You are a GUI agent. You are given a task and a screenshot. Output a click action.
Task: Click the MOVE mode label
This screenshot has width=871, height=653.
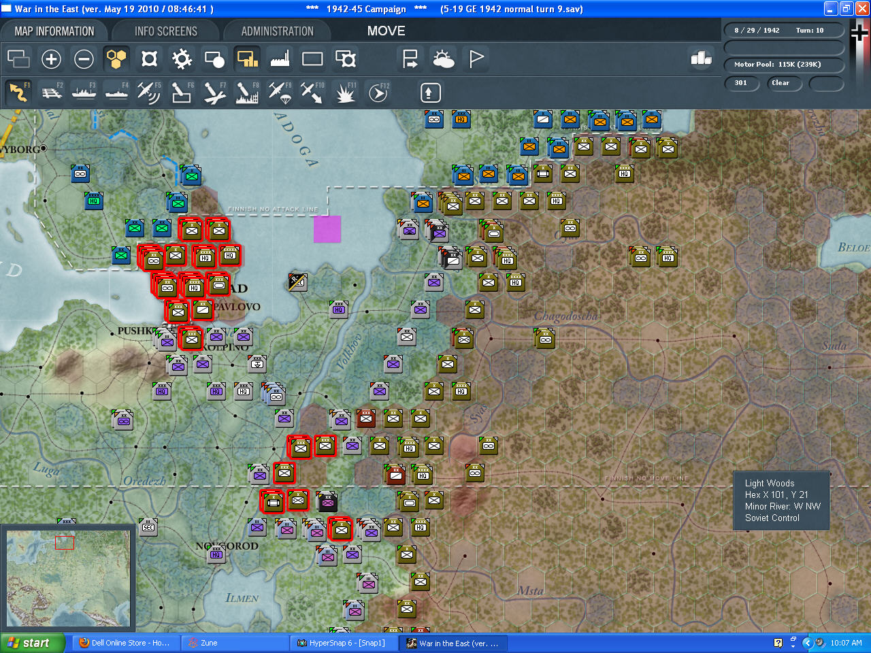(386, 31)
